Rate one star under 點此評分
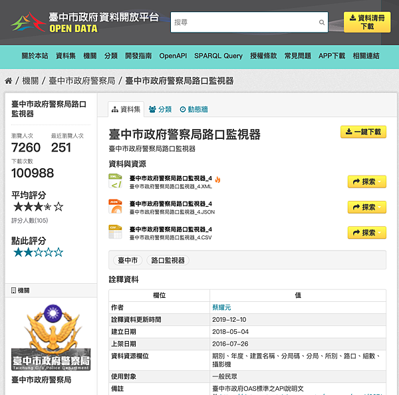399x395 pixels. point(19,252)
